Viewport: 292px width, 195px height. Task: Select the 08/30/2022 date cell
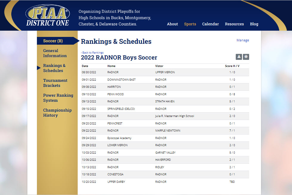point(89,72)
